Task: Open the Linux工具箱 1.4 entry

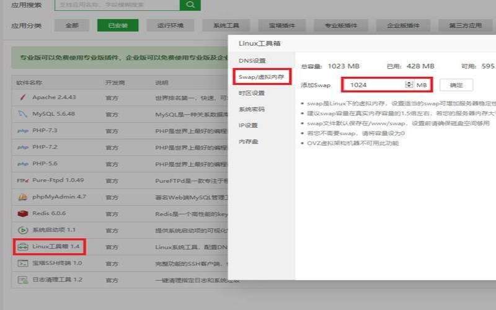Action: tap(56, 246)
